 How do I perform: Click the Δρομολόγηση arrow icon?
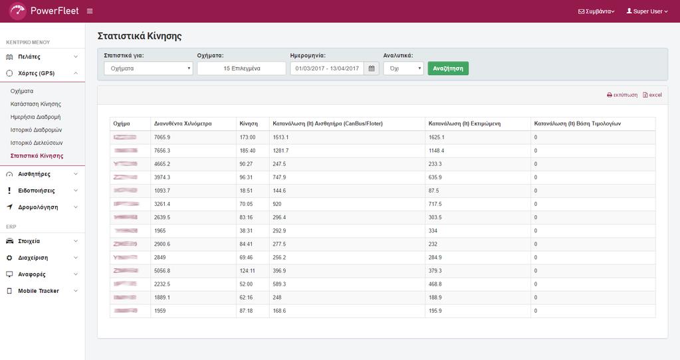pyautogui.click(x=9, y=207)
